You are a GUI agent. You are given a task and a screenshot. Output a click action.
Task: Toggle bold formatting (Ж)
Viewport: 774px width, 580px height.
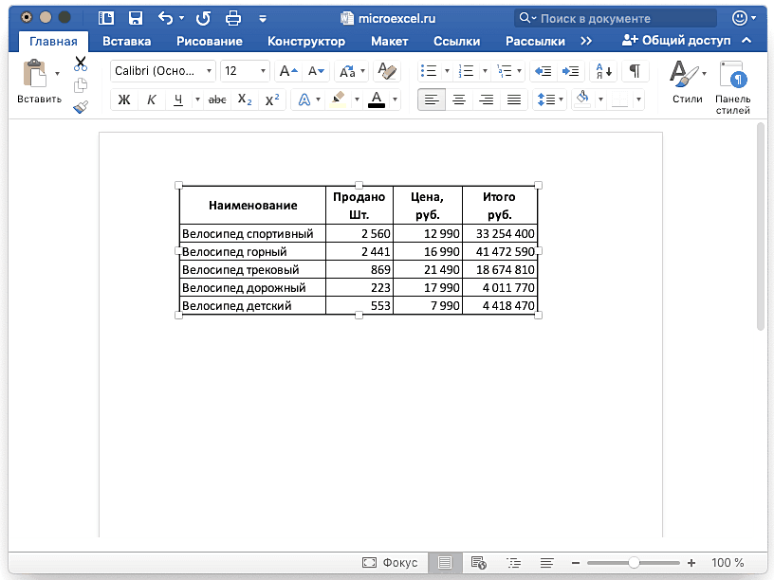click(x=124, y=100)
